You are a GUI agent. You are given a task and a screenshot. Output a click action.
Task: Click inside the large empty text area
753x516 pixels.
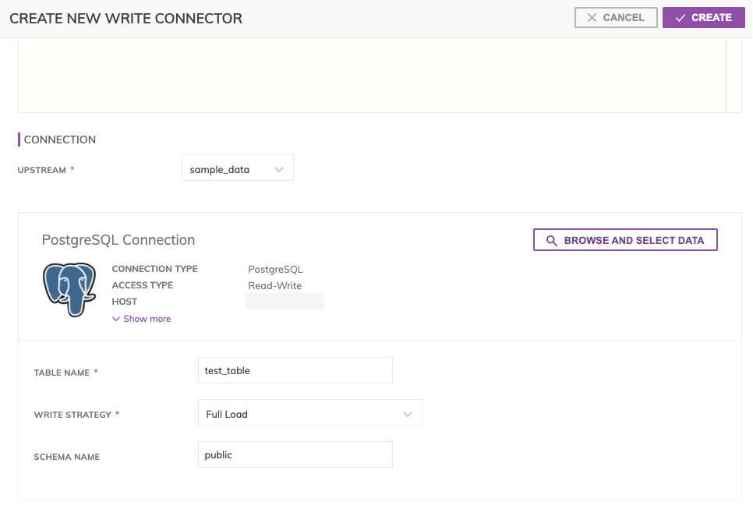[371, 75]
